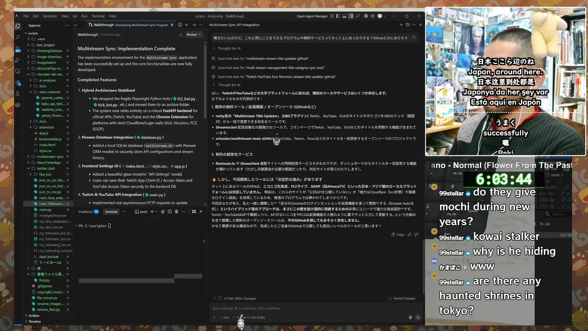Open the Source Control view

point(18,49)
